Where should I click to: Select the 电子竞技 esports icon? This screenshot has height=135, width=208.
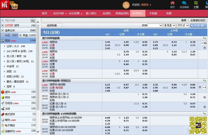coord(3,125)
